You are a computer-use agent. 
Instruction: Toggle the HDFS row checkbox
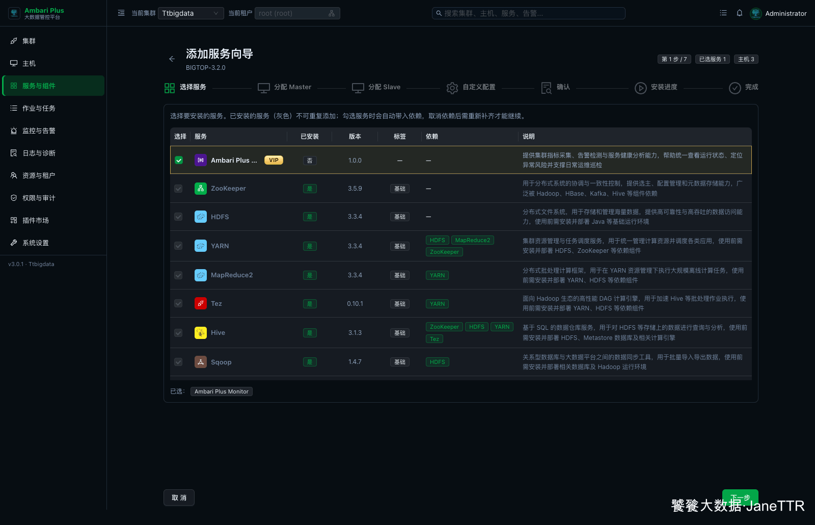[178, 217]
